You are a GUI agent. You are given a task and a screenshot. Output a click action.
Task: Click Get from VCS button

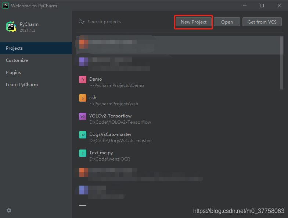[262, 22]
